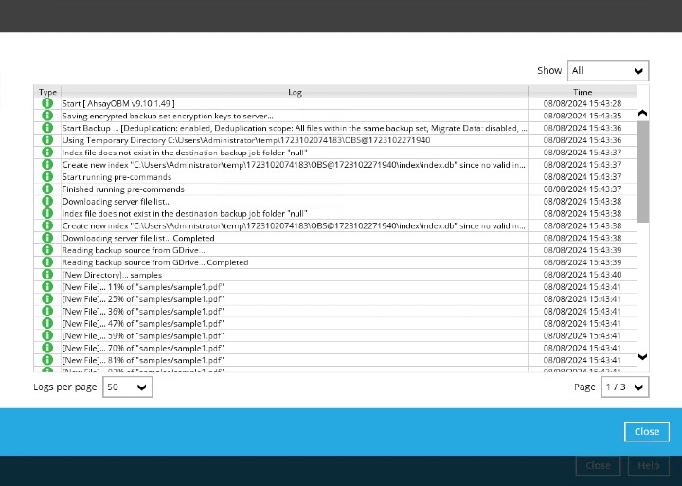Click the Log column header
This screenshot has height=486, width=682.
click(x=295, y=92)
